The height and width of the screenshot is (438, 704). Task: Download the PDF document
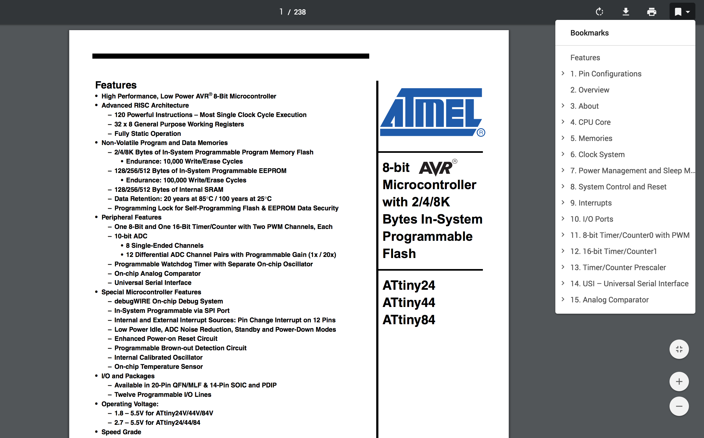(x=626, y=12)
